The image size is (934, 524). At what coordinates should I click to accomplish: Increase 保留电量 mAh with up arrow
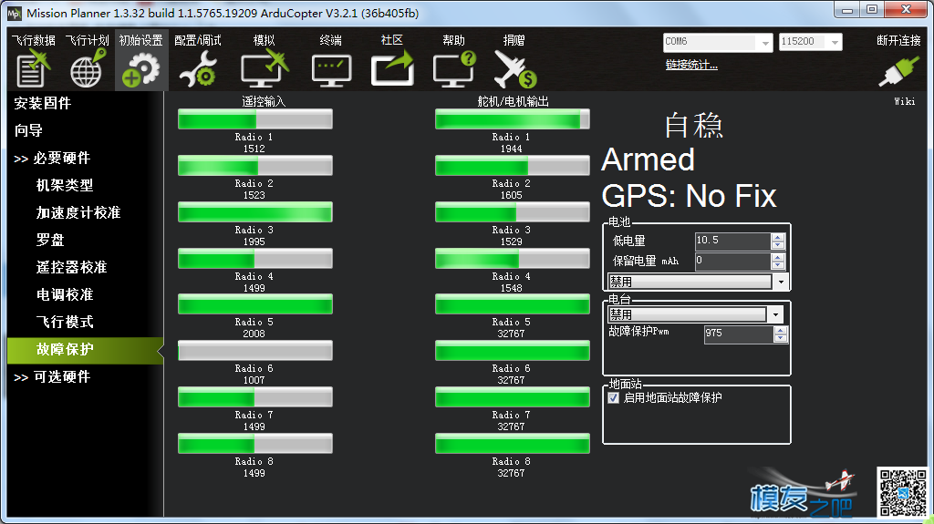777,257
